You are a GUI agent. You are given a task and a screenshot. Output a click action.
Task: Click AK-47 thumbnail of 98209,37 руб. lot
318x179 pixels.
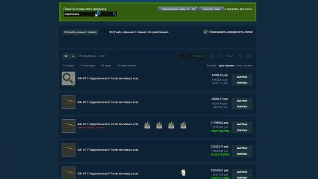coord(69,102)
